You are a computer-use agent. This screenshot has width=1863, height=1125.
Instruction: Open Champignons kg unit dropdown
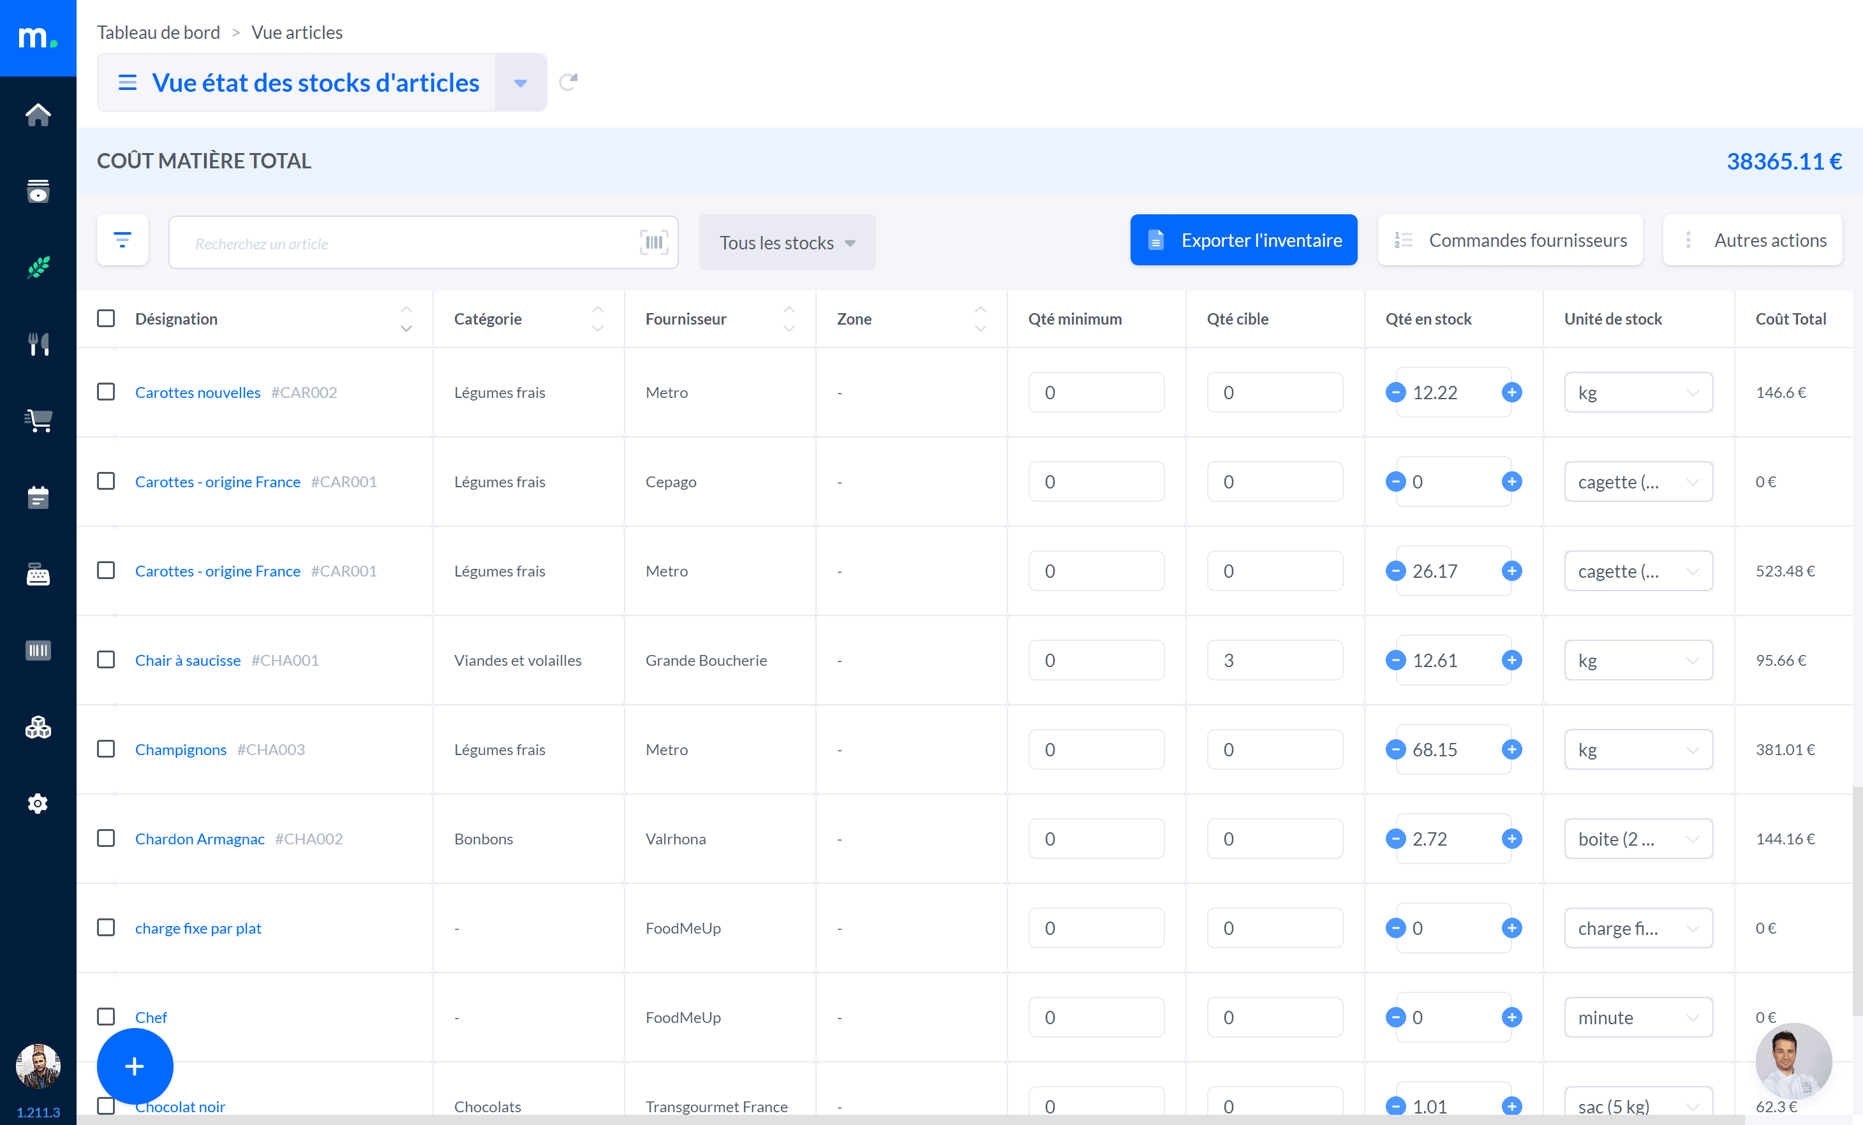pos(1638,749)
